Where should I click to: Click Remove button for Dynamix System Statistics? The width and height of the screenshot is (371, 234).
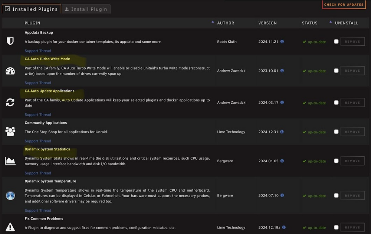pos(352,161)
